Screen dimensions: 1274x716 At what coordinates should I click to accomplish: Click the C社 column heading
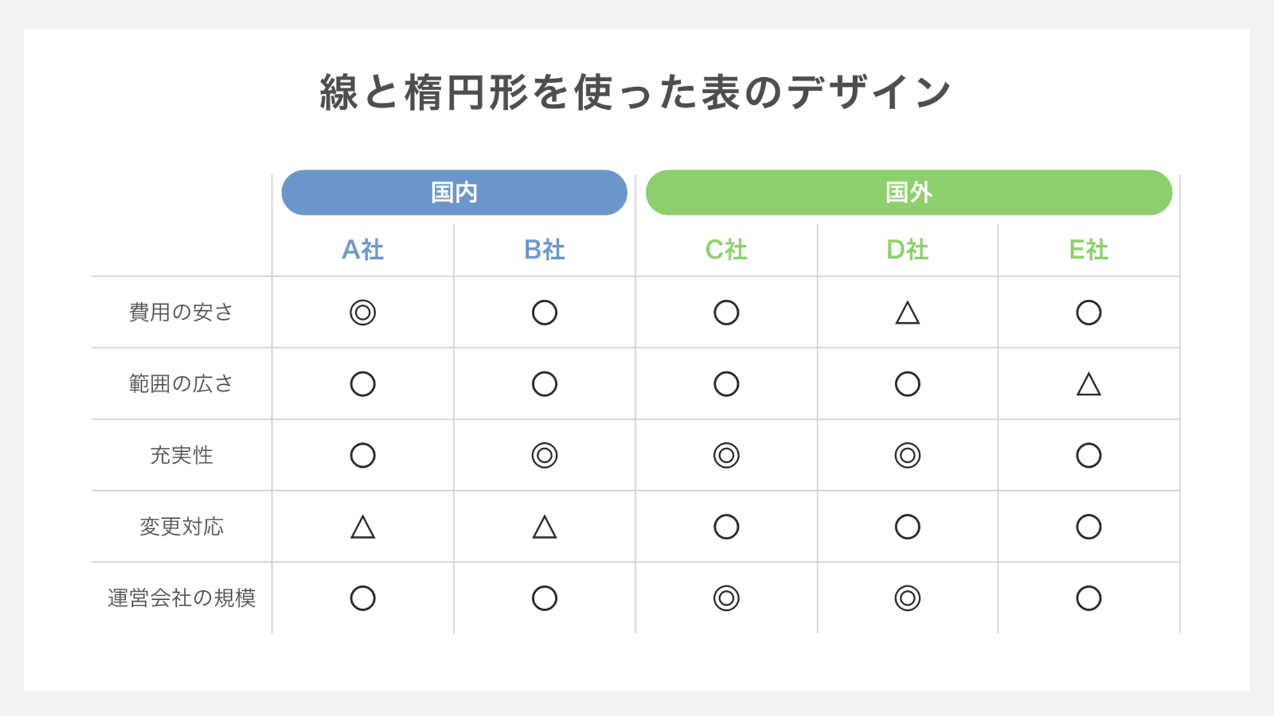pos(726,250)
